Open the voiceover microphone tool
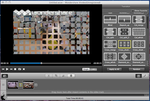Image resolution: width=150 pixels, height=101 pixels. click(71, 76)
